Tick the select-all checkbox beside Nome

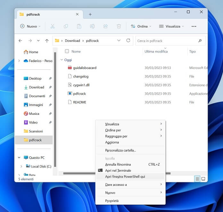(x=67, y=51)
